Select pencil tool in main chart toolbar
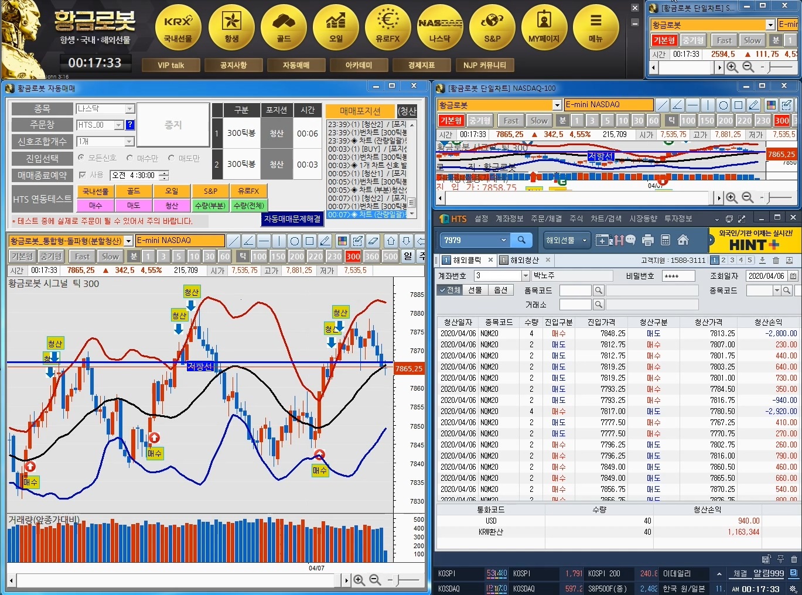Screen dimensions: 802x595 pos(325,241)
